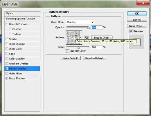Image resolution: width=151 pixels, height=116 pixels.
Task: Open the pattern picker dropdown arrow
Action: click(x=81, y=37)
